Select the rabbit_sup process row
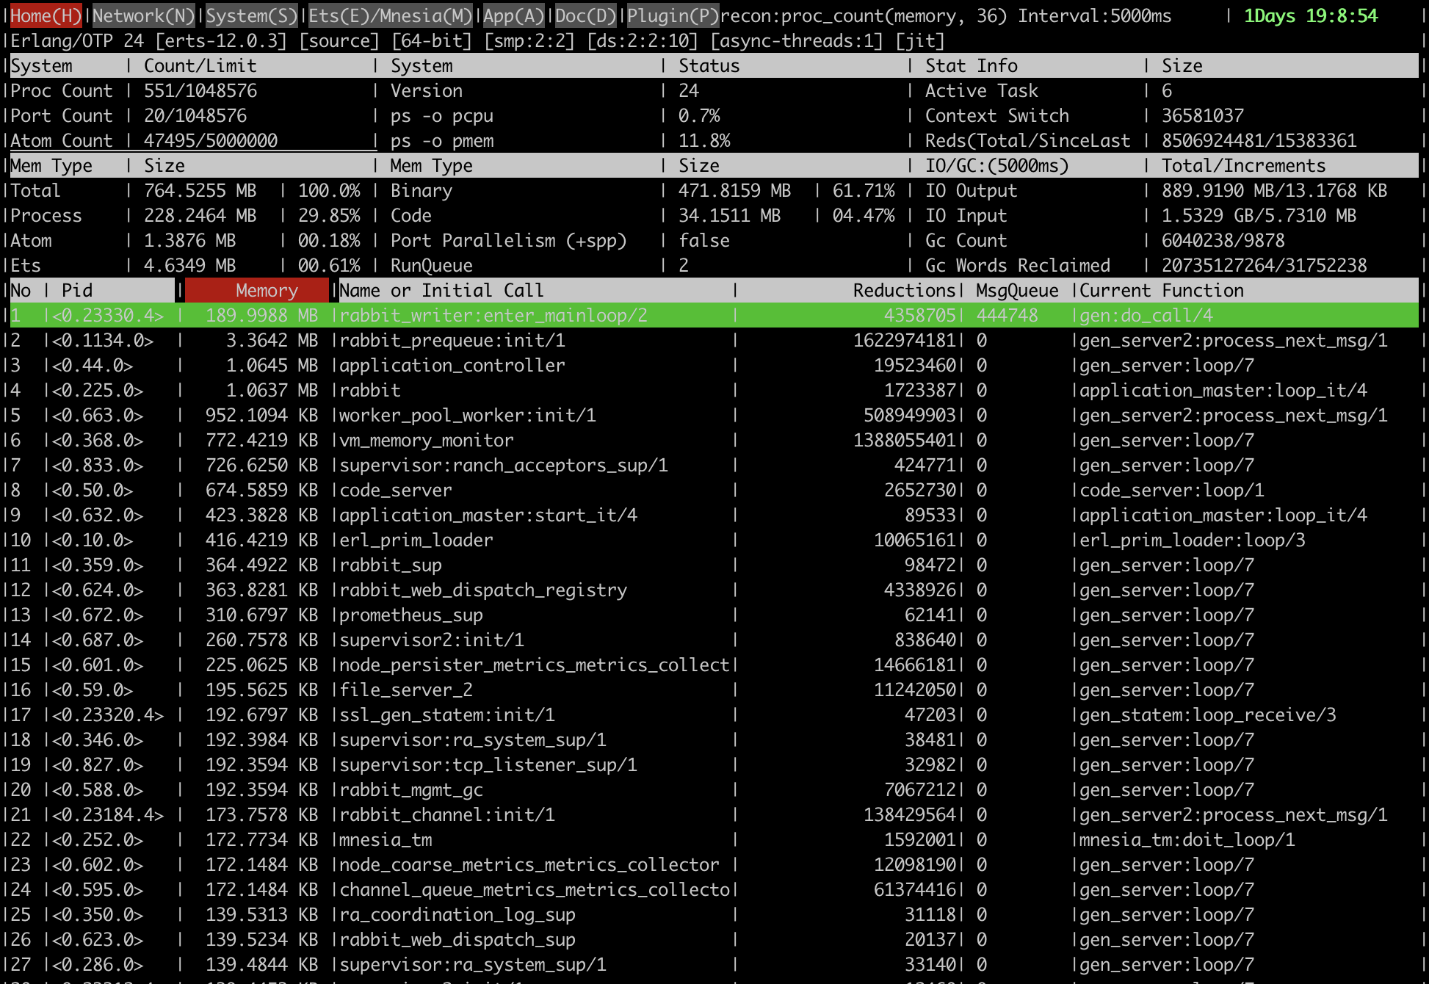The height and width of the screenshot is (984, 1429). tap(714, 565)
